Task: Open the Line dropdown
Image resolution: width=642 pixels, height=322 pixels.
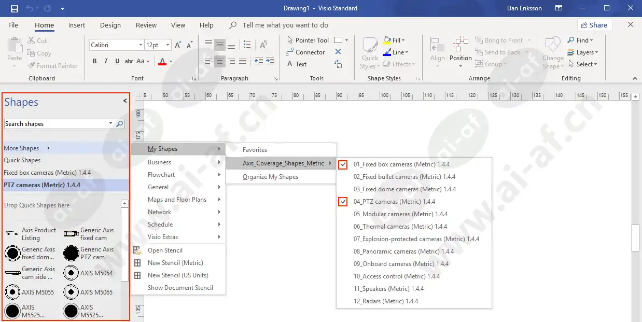Action: click(407, 52)
